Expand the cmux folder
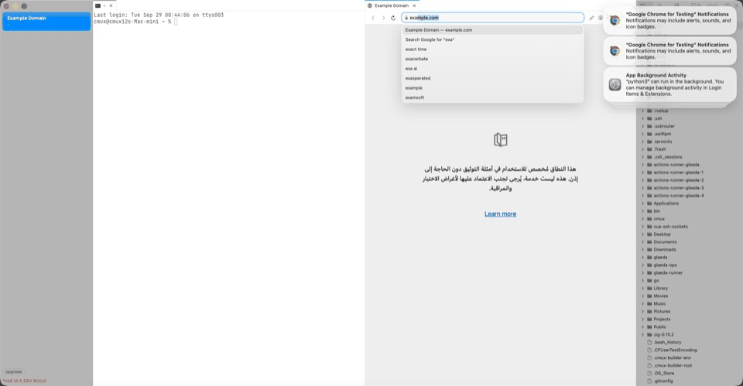The height and width of the screenshot is (386, 743). click(x=643, y=219)
